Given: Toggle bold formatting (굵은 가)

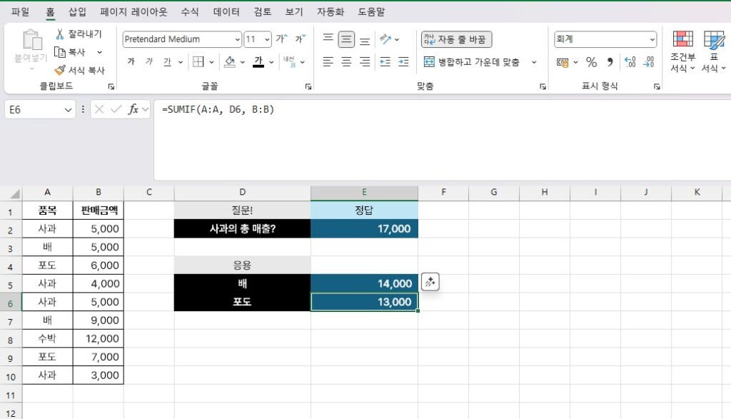Looking at the screenshot, I should tap(131, 62).
